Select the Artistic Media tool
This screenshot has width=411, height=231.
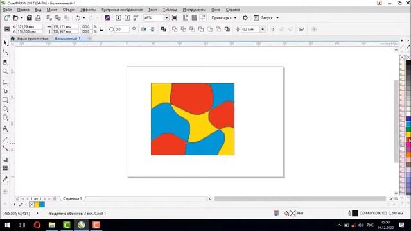[x=5, y=91]
